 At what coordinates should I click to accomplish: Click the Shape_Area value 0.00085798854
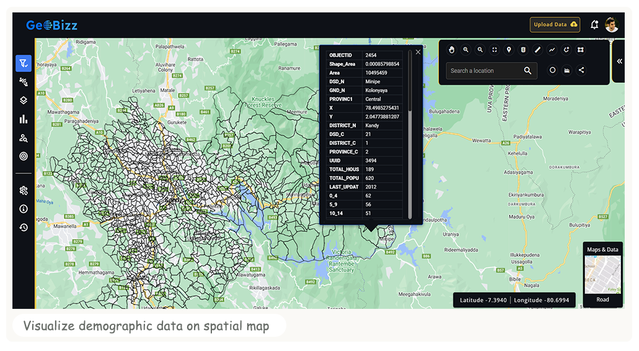[382, 64]
